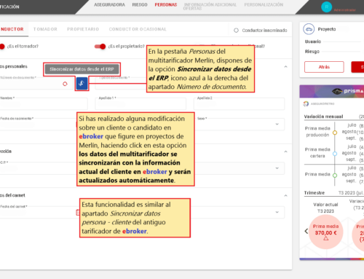Click the blue marker for Prima media cartera
This screenshot has width=364, height=279.
coord(335,154)
